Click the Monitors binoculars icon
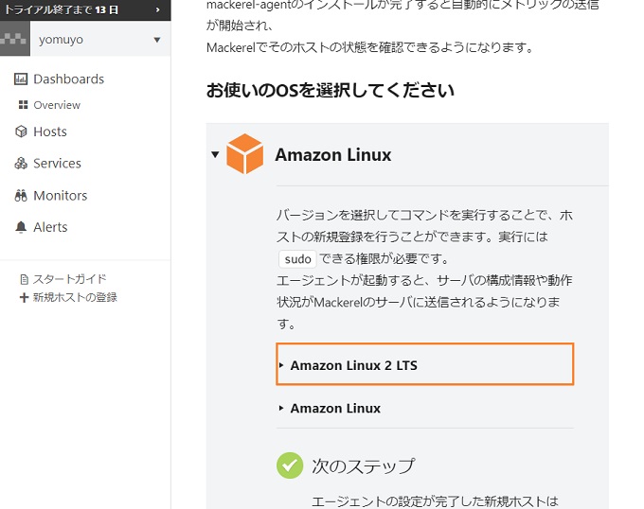This screenshot has width=644, height=509. [21, 196]
